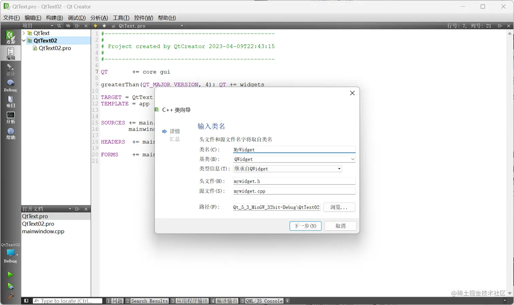Focus the 类名 class name field
The image size is (514, 305).
[x=294, y=150]
